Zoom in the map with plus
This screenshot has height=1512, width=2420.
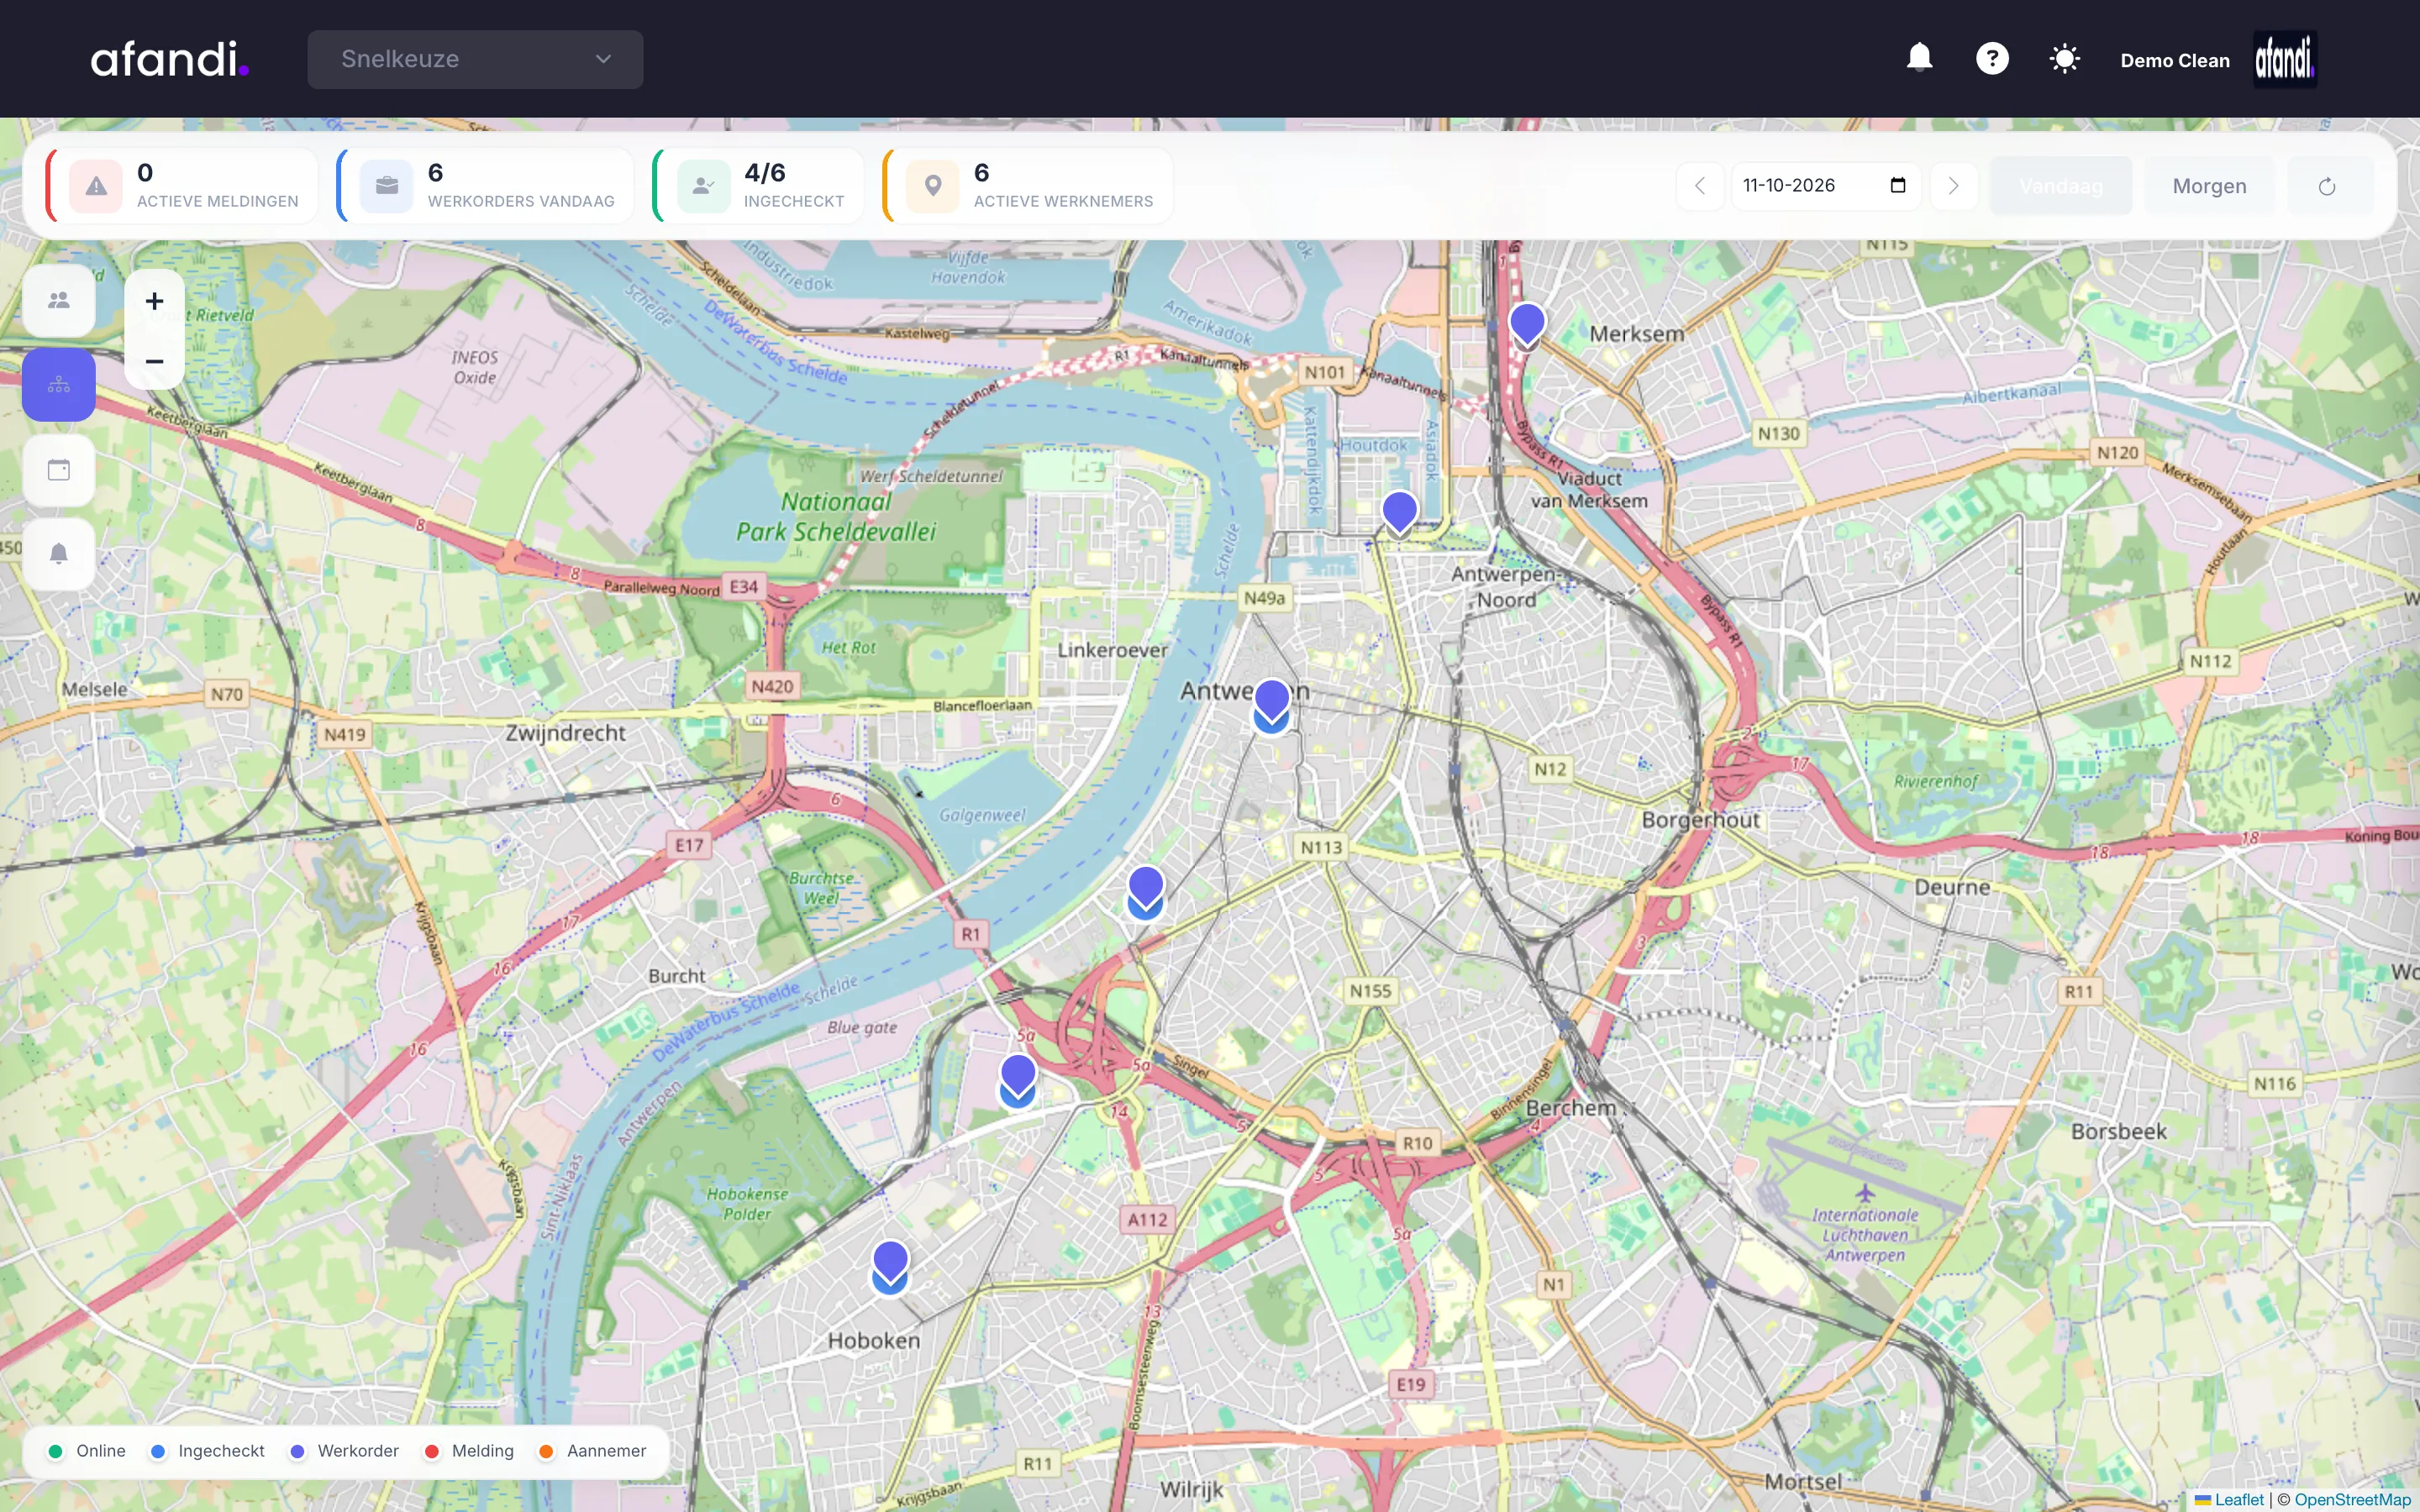point(154,300)
